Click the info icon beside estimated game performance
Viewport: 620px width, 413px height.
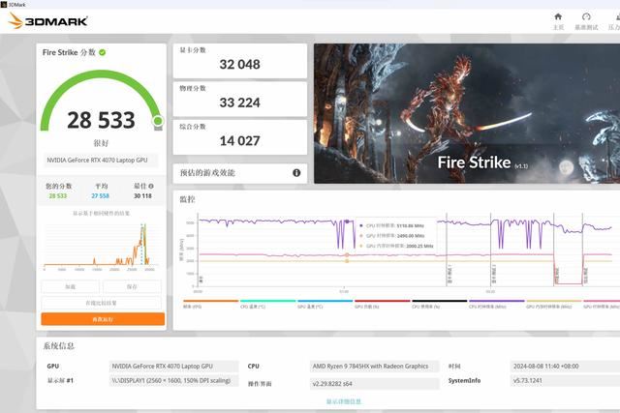[x=296, y=172]
